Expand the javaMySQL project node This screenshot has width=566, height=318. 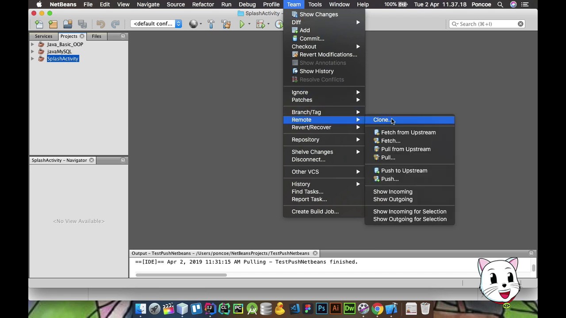click(x=32, y=52)
